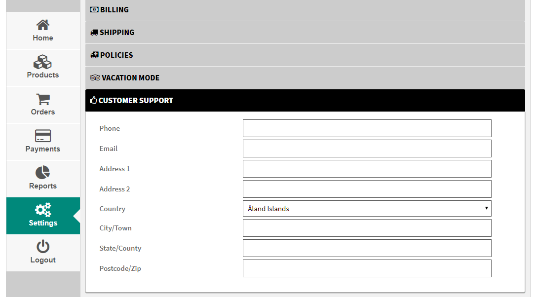
Task: Click the Payments credit card icon
Action: coord(43,136)
